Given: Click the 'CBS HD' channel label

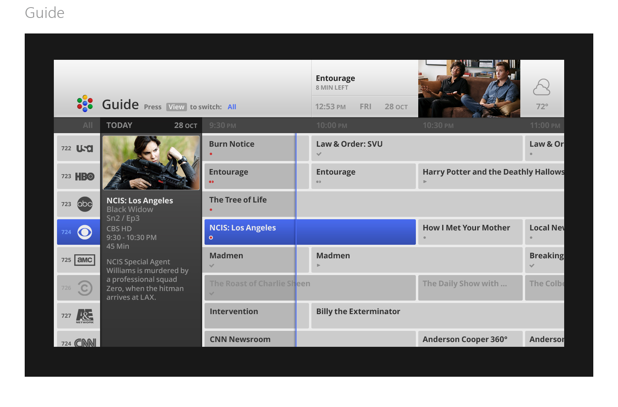Looking at the screenshot, I should tap(119, 229).
